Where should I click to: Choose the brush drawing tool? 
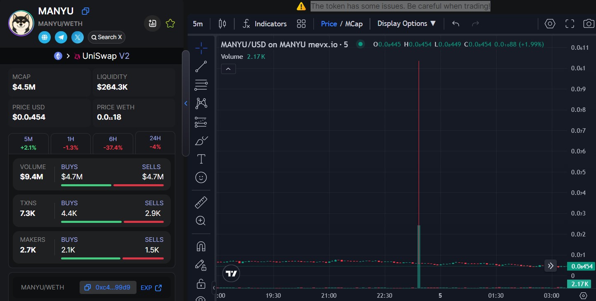point(201,141)
